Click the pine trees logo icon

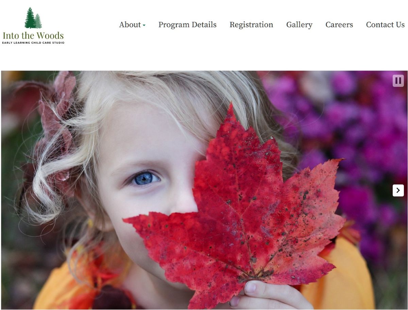pyautogui.click(x=33, y=18)
